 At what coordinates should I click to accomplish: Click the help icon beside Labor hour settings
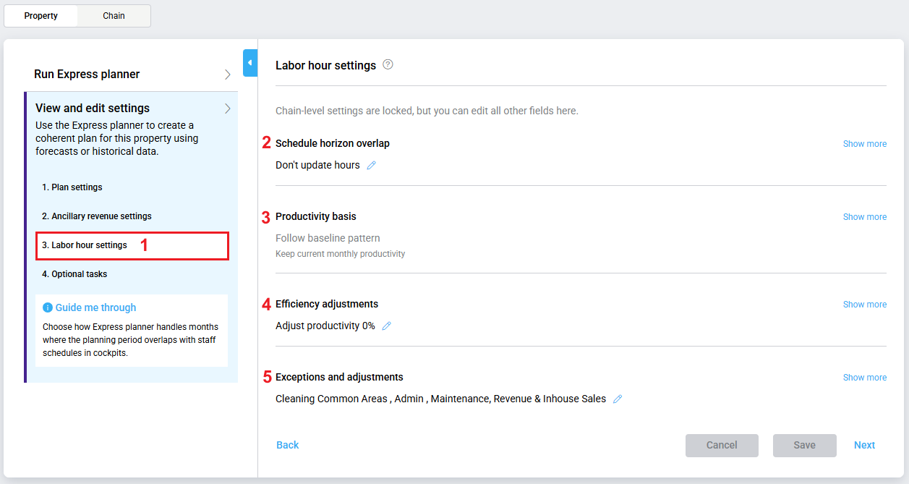[x=388, y=64]
